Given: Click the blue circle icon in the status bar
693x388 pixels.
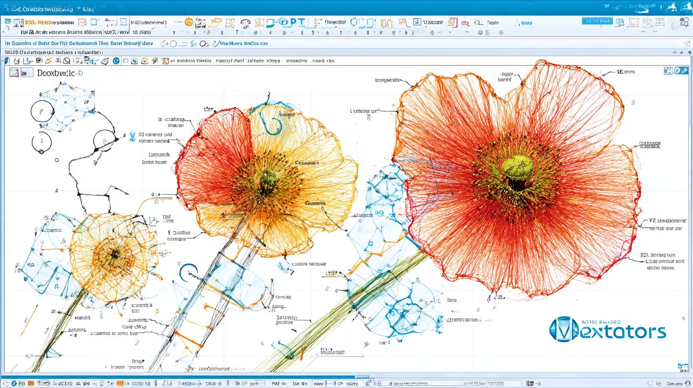Looking at the screenshot, I should coord(14,383).
